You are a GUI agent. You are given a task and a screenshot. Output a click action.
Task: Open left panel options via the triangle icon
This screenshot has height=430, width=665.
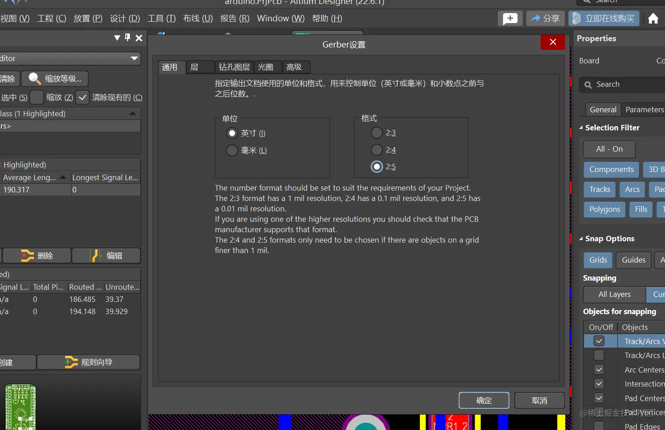pos(117,38)
